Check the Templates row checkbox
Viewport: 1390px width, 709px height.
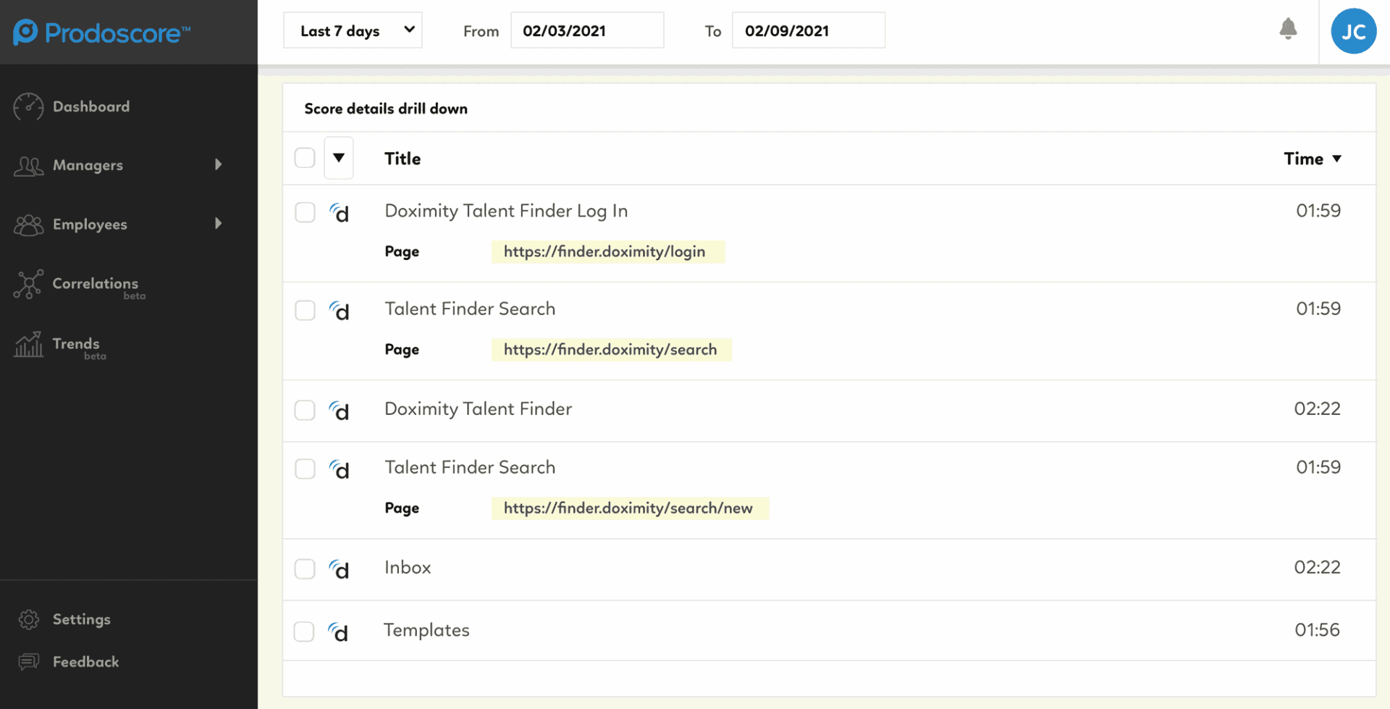click(304, 632)
